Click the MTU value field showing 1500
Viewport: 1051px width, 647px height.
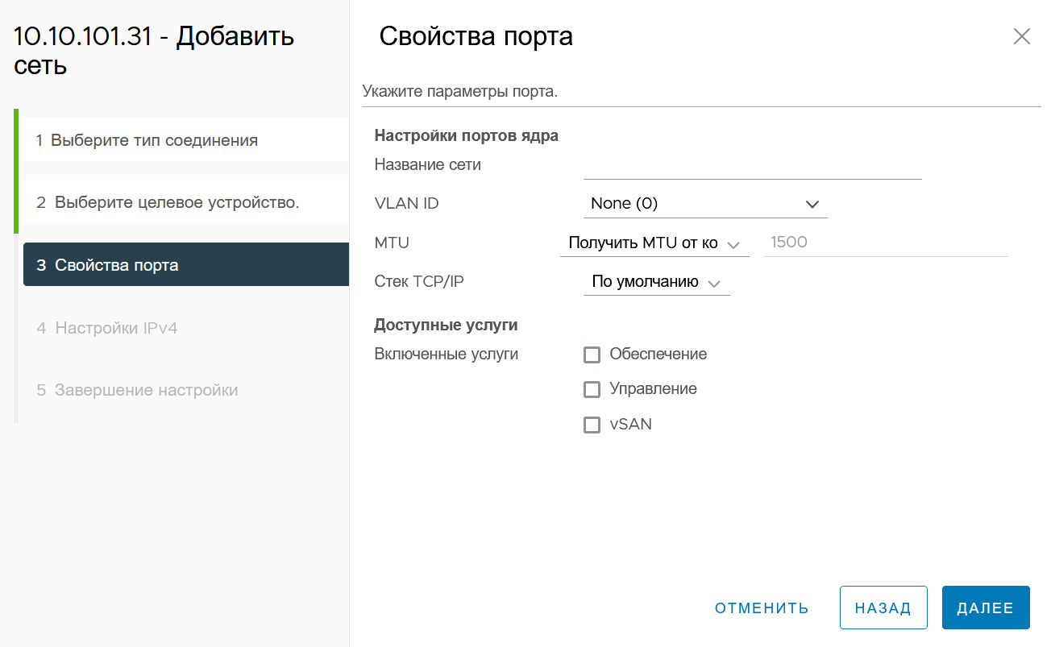click(886, 243)
